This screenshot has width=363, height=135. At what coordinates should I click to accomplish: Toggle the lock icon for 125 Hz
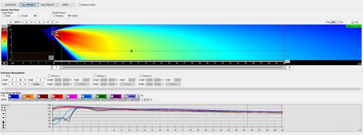pos(36,96)
